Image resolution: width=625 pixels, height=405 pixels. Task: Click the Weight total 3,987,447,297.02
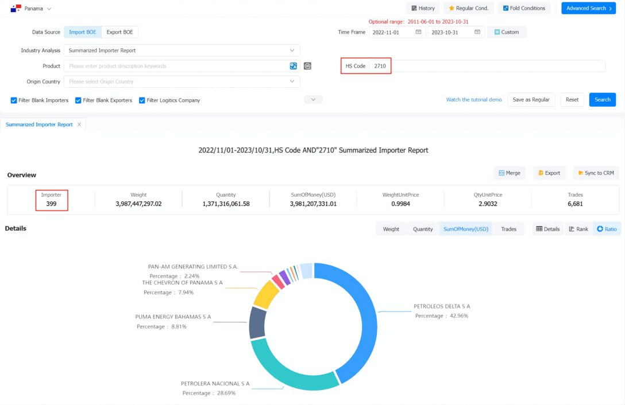138,204
